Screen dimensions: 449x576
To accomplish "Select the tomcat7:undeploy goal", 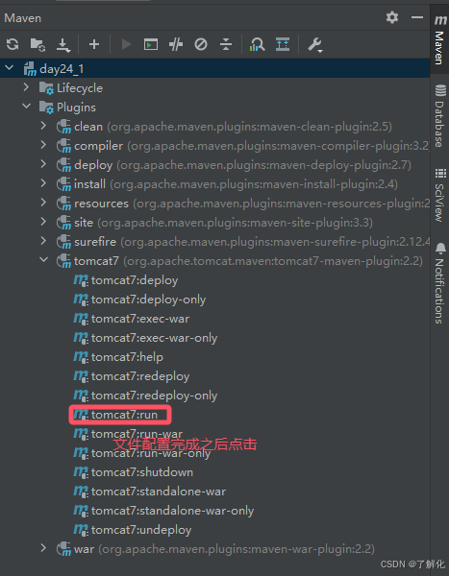I will coord(133,530).
